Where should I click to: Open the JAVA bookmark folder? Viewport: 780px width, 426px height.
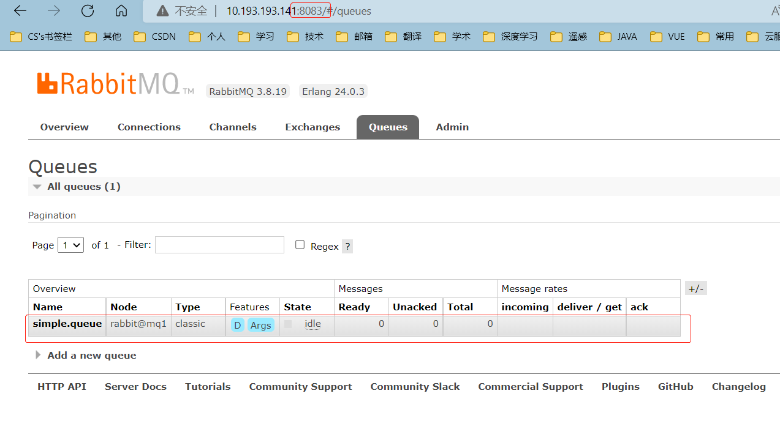618,37
